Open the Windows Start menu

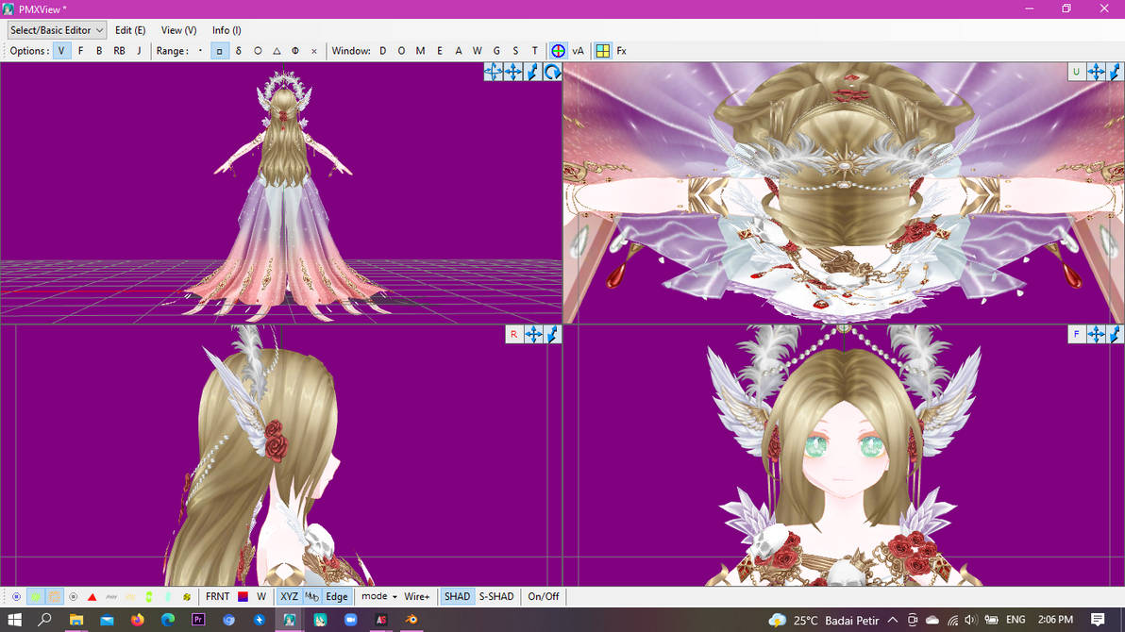[x=14, y=620]
